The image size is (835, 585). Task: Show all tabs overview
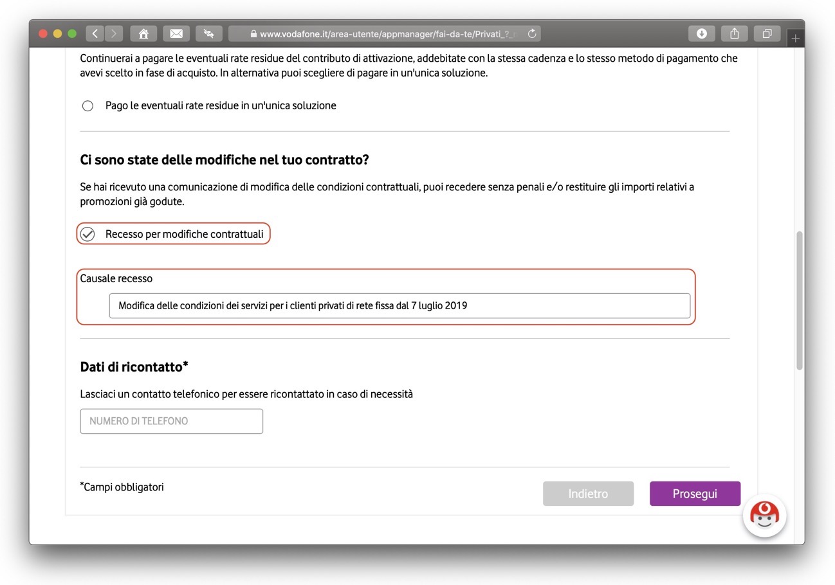(767, 33)
